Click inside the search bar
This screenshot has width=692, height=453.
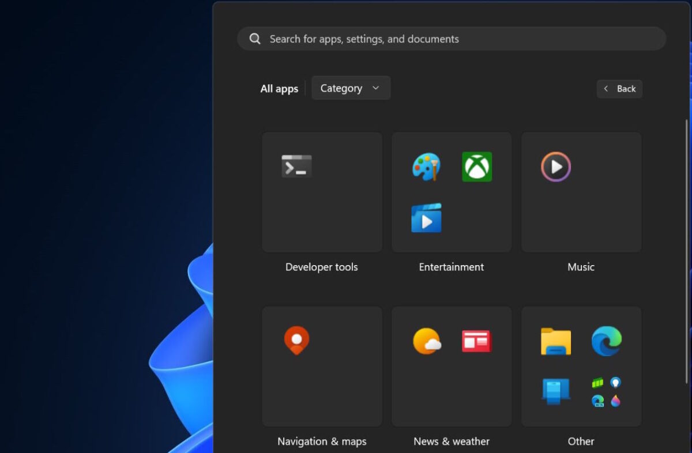(x=452, y=39)
